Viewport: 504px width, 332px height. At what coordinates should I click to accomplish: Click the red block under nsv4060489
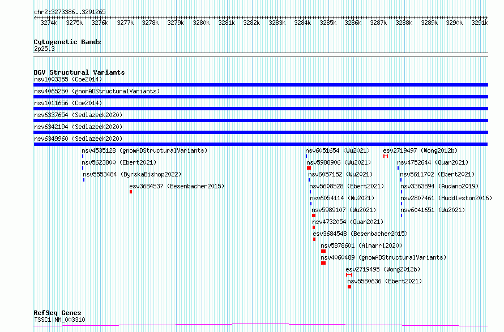point(323,263)
